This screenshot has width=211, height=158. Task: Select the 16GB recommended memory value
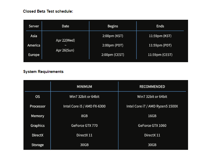pyautogui.click(x=152, y=116)
